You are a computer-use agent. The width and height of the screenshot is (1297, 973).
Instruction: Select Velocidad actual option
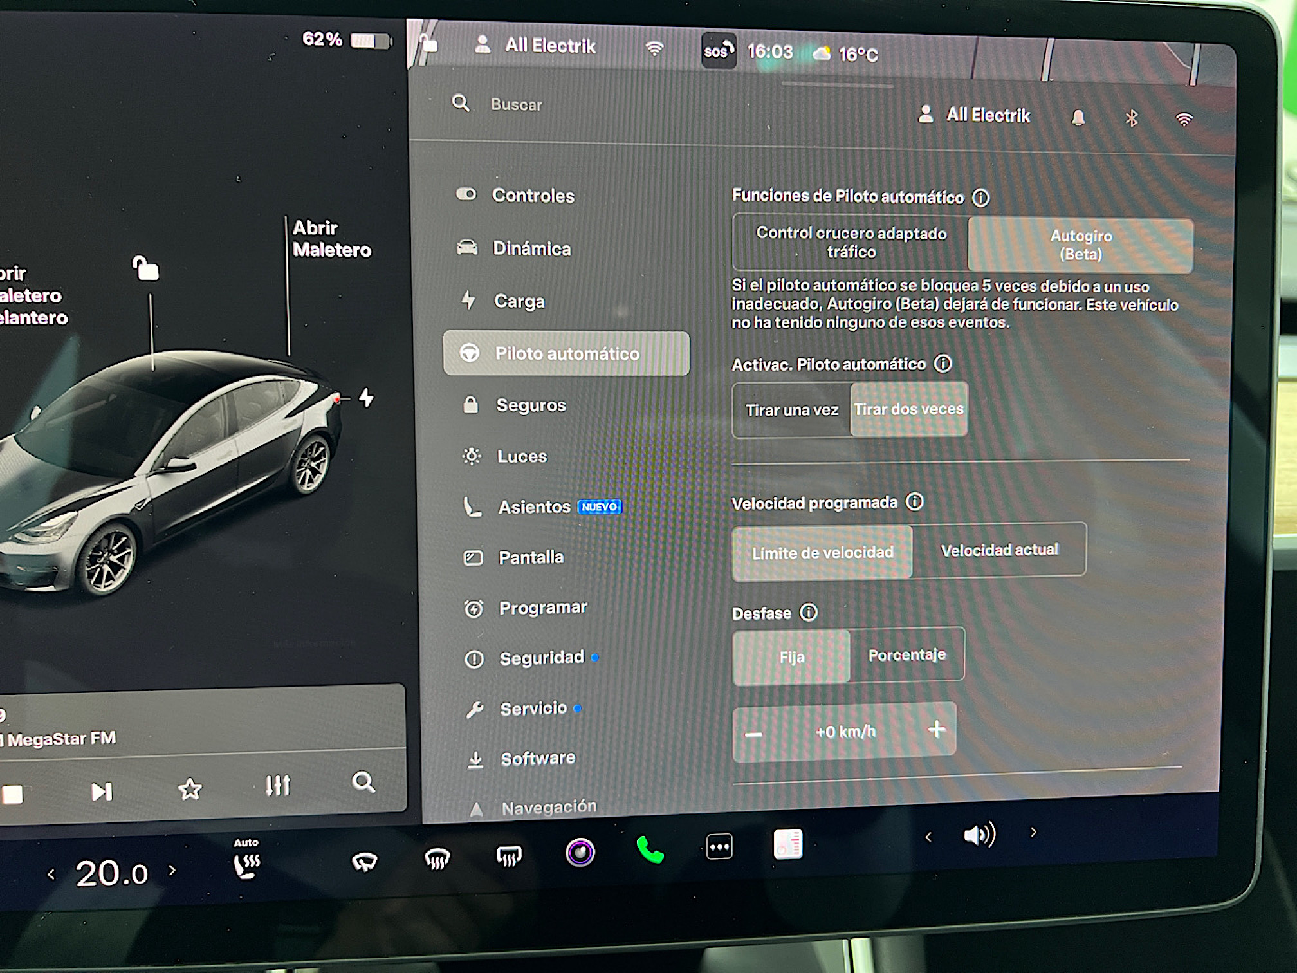999,550
